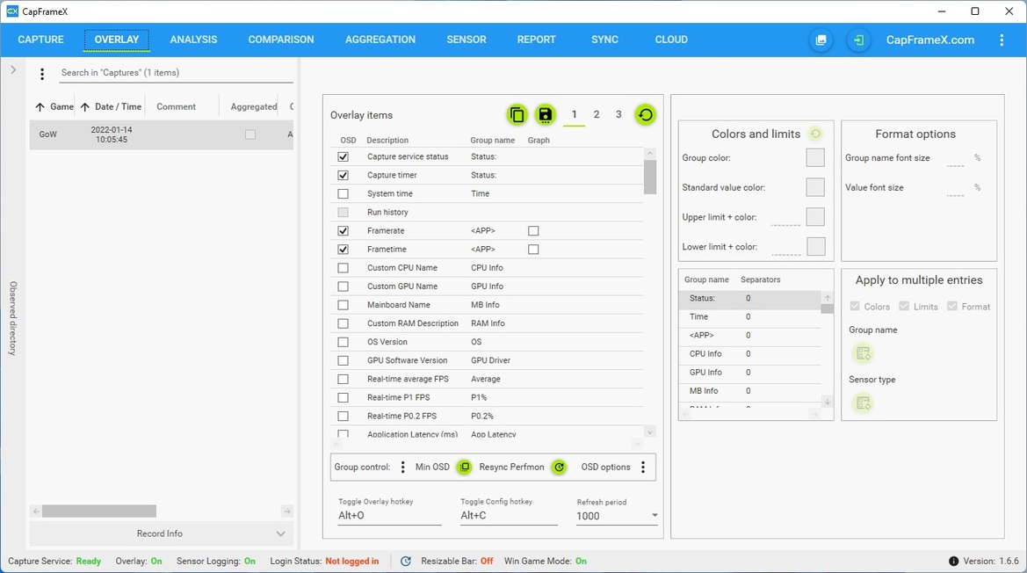Open the SYNC tab
Image resolution: width=1027 pixels, height=573 pixels.
[604, 40]
